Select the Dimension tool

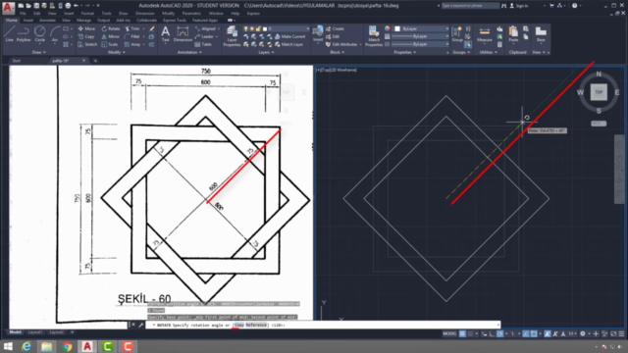tap(183, 34)
